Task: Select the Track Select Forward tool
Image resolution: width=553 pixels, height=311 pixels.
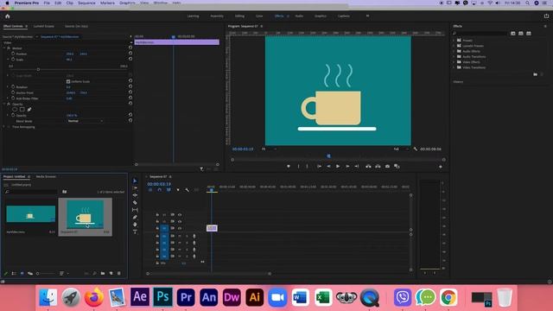Action: tap(135, 188)
